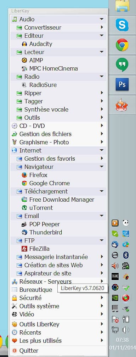Open Firefox browser entry
Image resolution: width=136 pixels, height=357 pixels.
pyautogui.click(x=58, y=175)
